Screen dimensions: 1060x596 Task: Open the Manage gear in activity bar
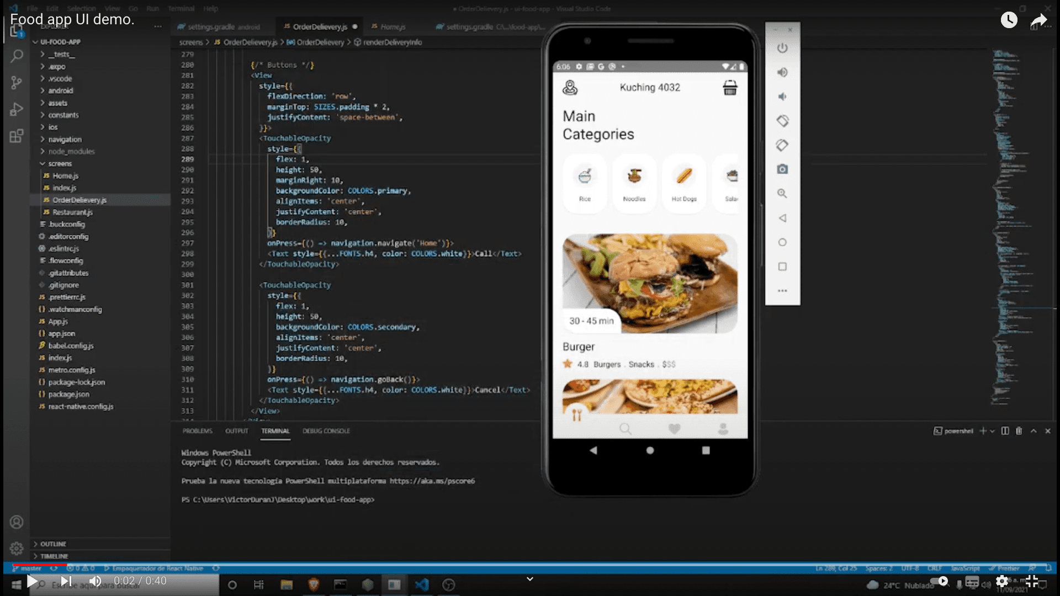click(17, 548)
